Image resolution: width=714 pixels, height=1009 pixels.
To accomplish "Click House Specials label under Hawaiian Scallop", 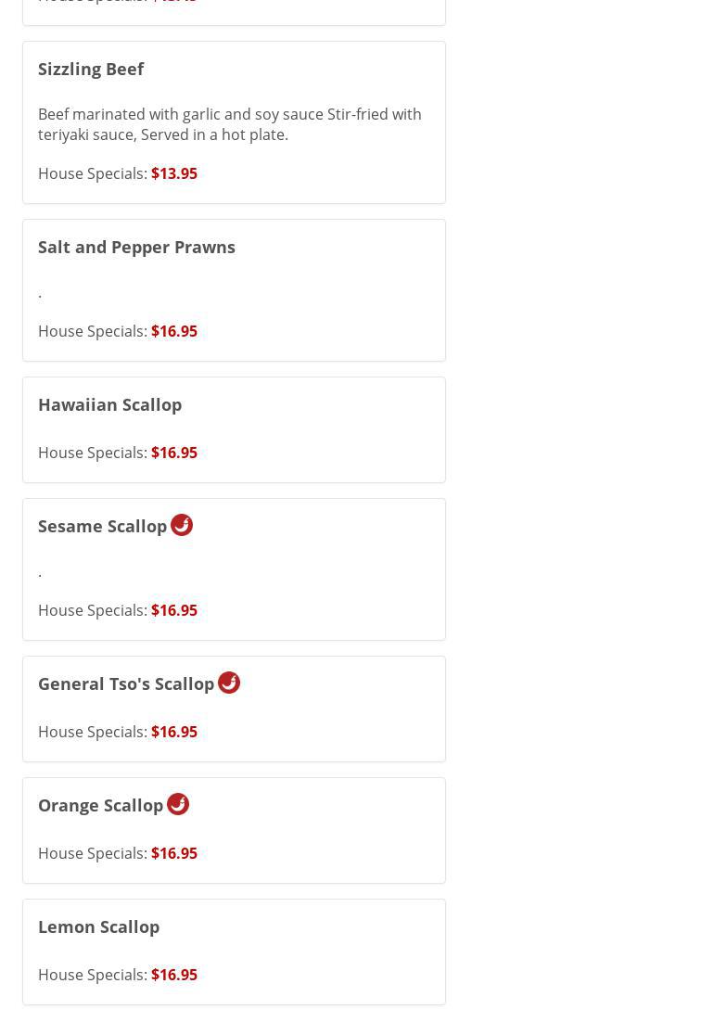I will point(92,453).
